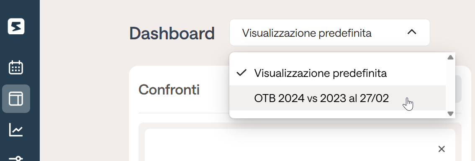This screenshot has width=475, height=161.
Task: Open the sliders settings icon in the sidebar
Action: 16,158
